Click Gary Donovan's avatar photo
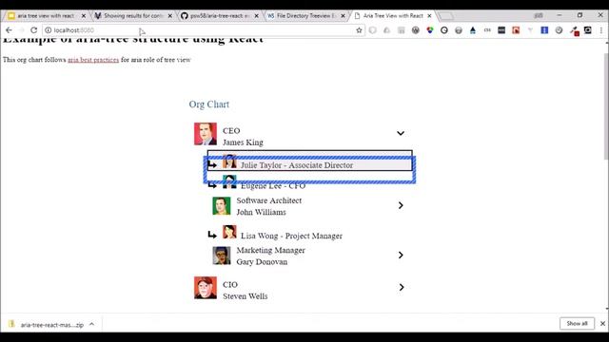The image size is (609, 342). (222, 256)
